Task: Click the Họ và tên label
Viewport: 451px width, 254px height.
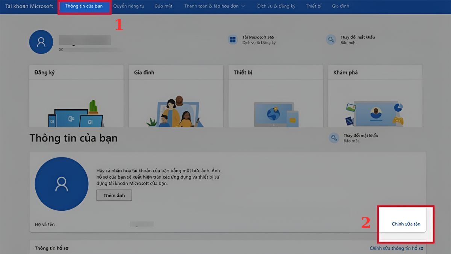Action: tap(44, 224)
